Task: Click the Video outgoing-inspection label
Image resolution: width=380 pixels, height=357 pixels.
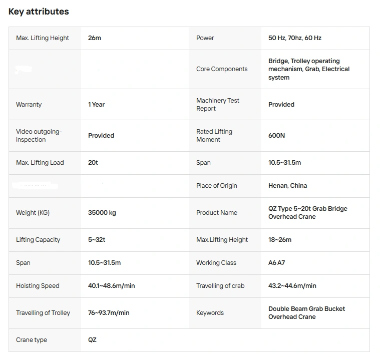Action: [x=39, y=136]
